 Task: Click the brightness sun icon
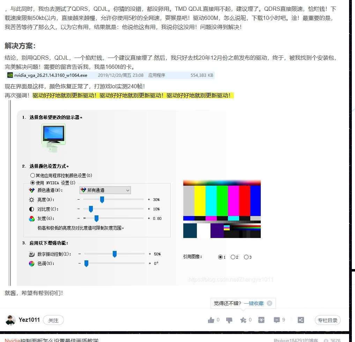[x=32, y=200]
